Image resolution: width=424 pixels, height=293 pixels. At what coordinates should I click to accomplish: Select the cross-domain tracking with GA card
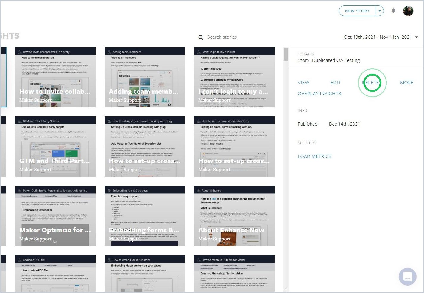(234, 147)
